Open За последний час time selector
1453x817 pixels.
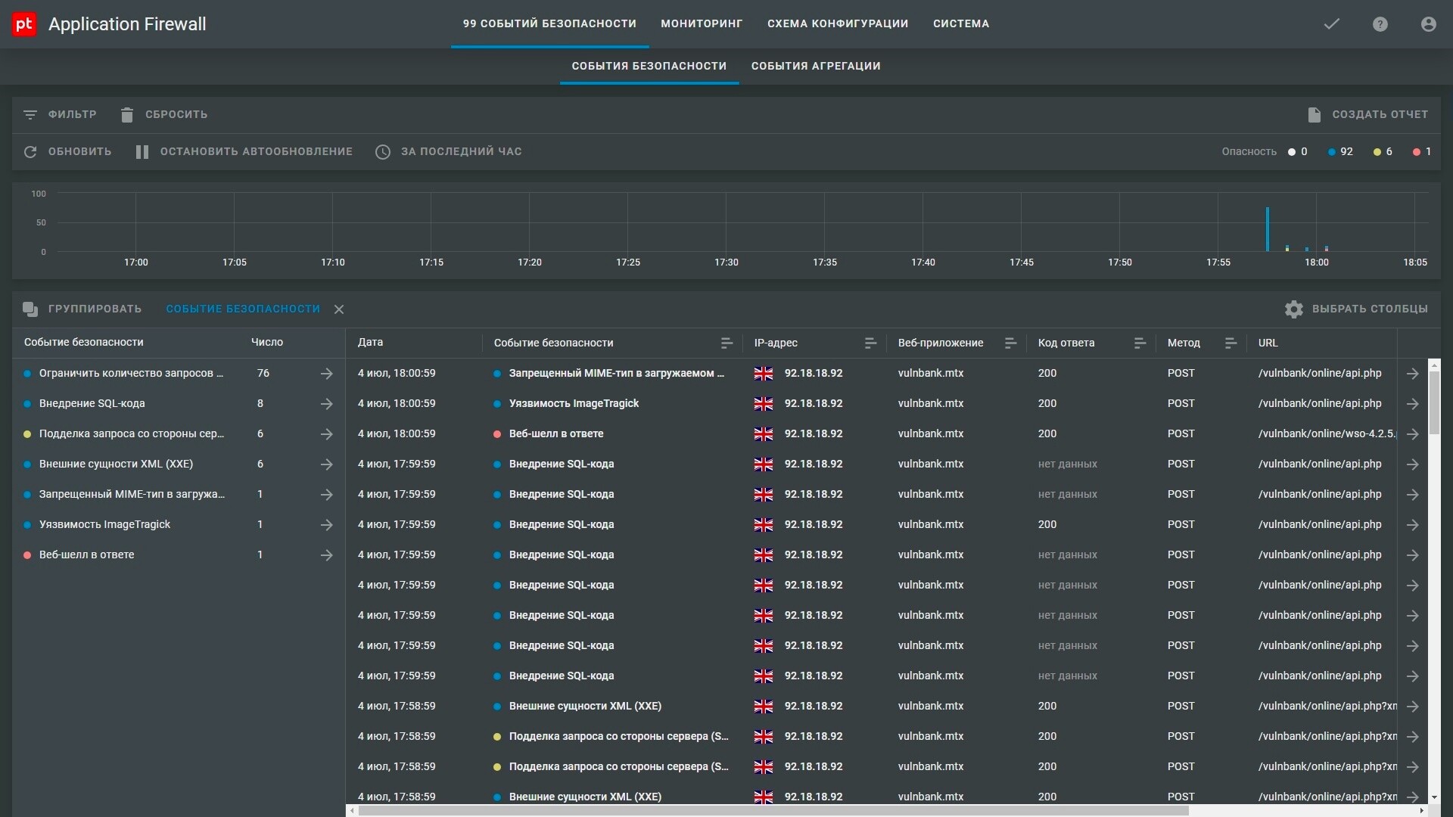(449, 152)
